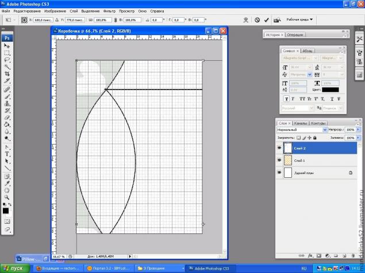Choose the Paint Bucket tool

(x=7, y=123)
